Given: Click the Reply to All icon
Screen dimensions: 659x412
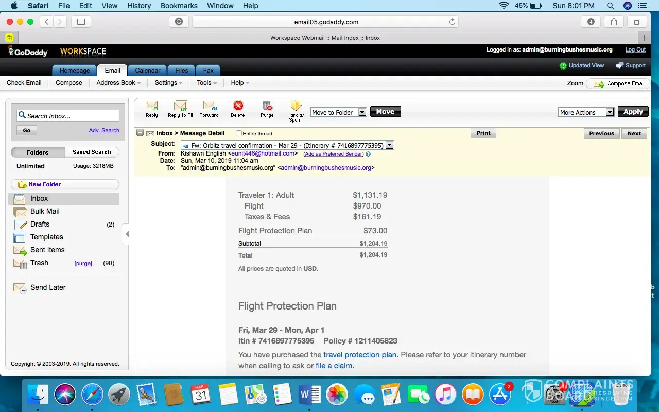Looking at the screenshot, I should pyautogui.click(x=180, y=106).
